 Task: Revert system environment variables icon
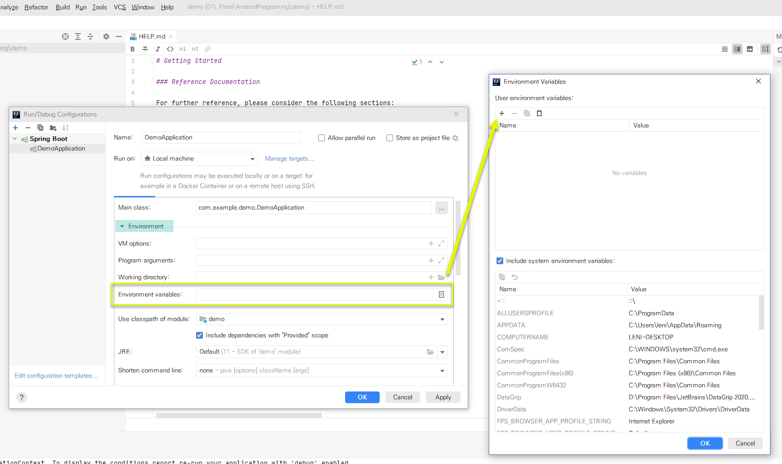[515, 277]
